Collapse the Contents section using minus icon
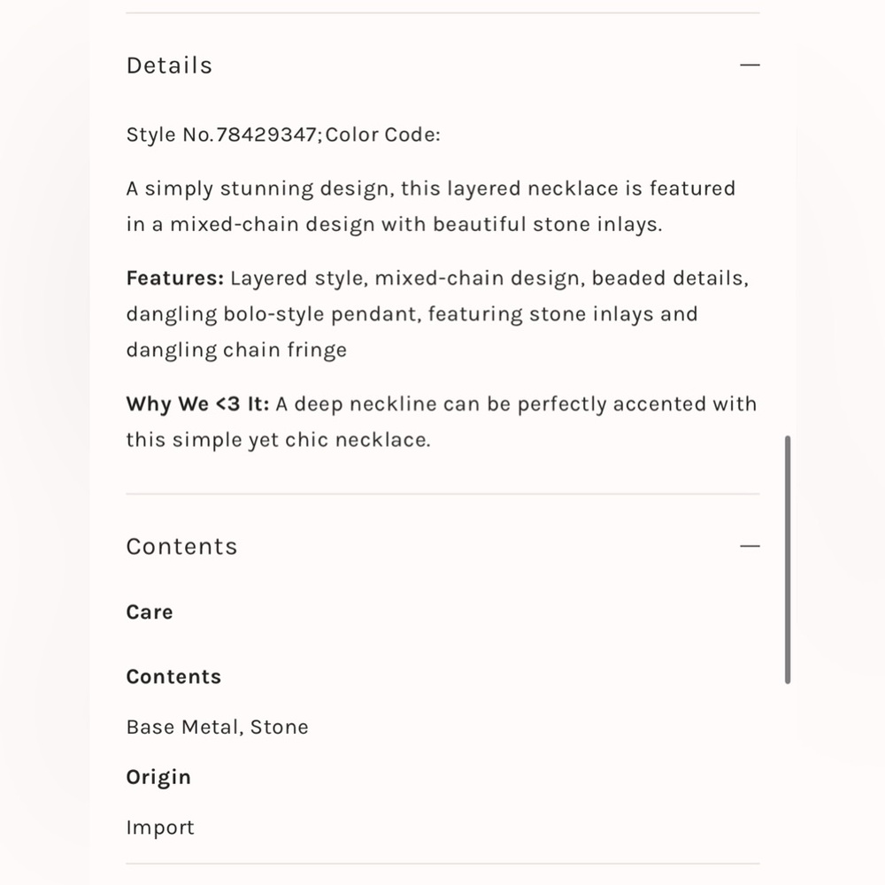 pos(750,546)
